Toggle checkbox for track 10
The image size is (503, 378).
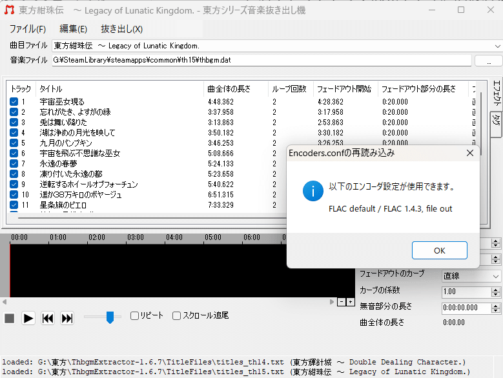click(x=14, y=194)
